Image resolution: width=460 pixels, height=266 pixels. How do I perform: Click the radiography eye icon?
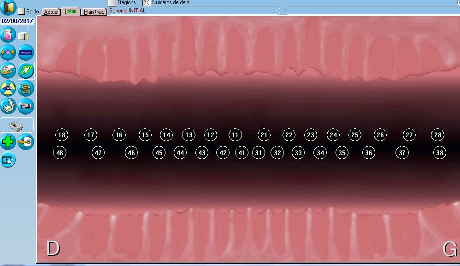8,88
